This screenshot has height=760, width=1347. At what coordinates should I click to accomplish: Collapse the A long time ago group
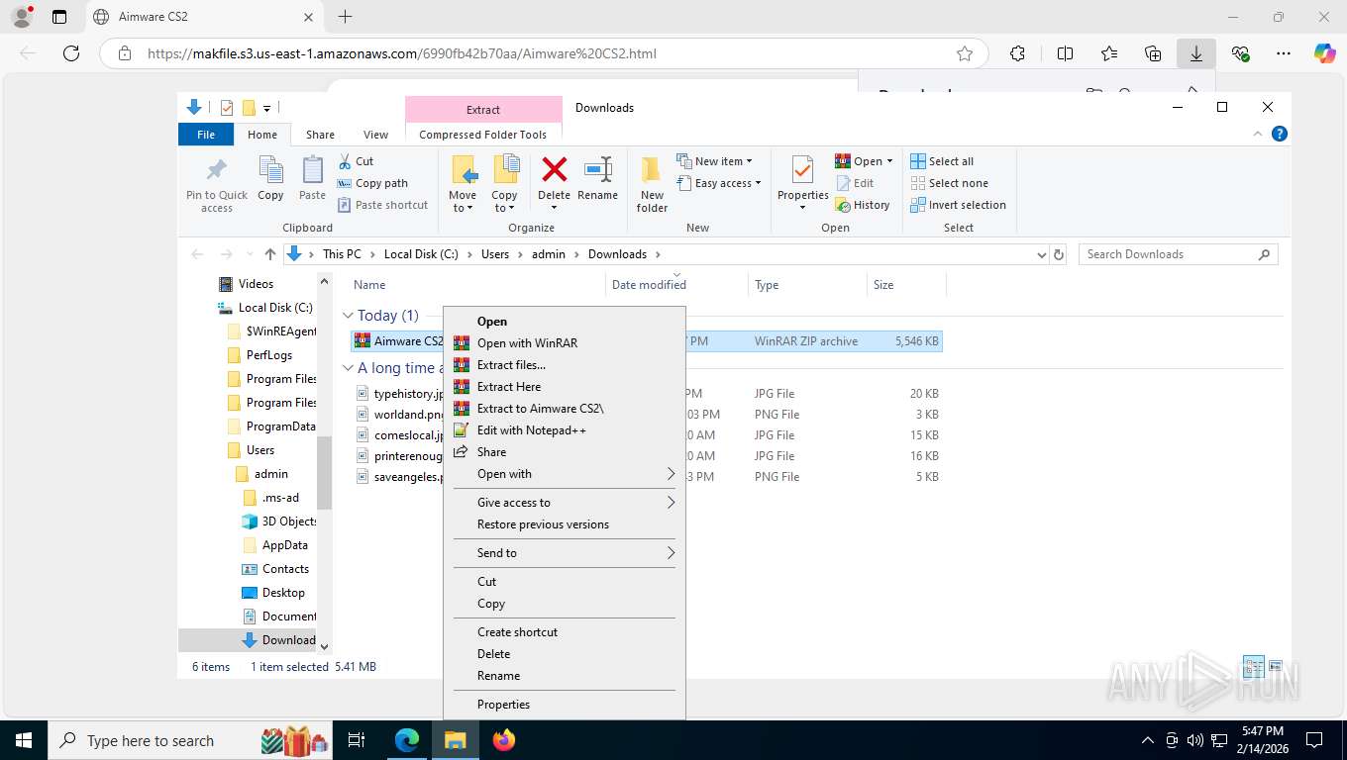coord(348,368)
